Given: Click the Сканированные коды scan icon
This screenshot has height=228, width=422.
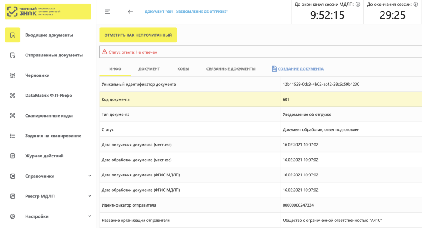Looking at the screenshot, I should [12, 116].
